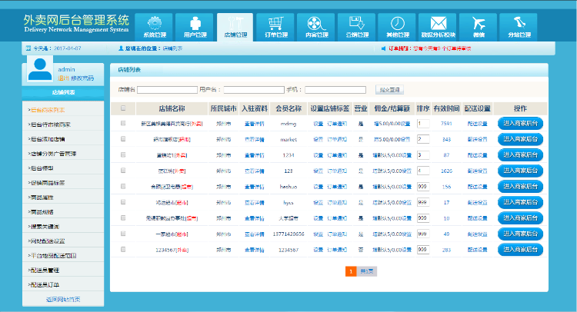Check the row checkbox for member heshuo

[123, 186]
